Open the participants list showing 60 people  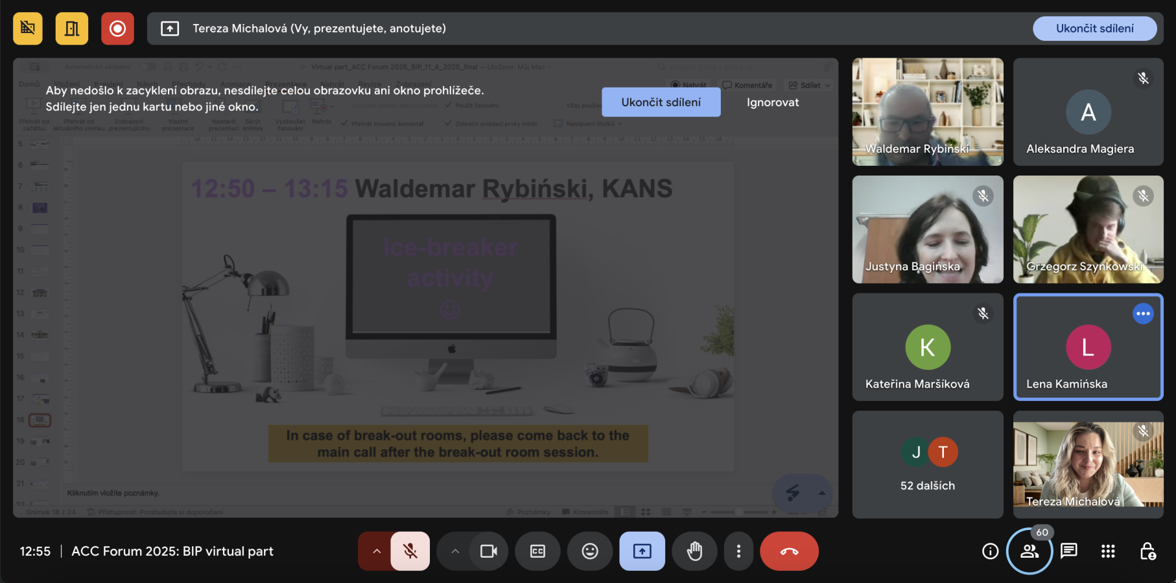pos(1029,551)
